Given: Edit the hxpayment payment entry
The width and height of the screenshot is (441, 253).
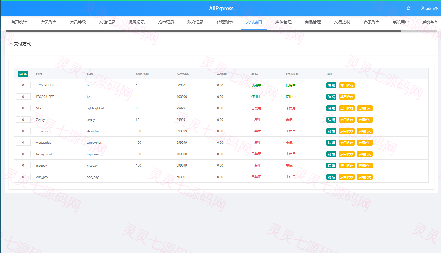Looking at the screenshot, I should (331, 154).
